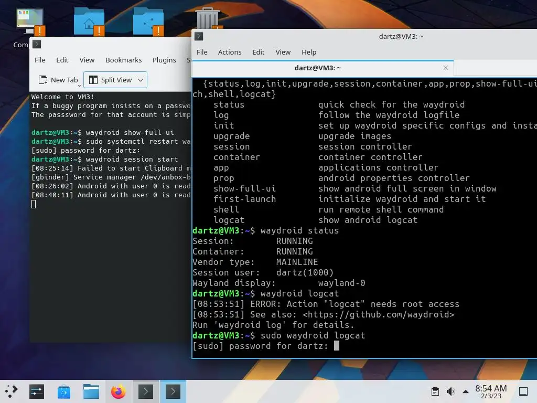This screenshot has height=403, width=537.
Task: Click 'Session user: dartz(1000)' line
Action: pyautogui.click(x=263, y=273)
